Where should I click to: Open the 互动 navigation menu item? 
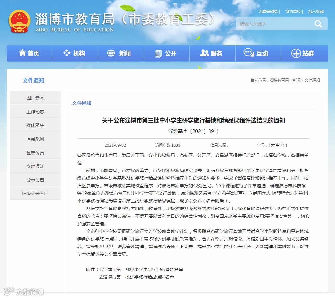[258, 53]
